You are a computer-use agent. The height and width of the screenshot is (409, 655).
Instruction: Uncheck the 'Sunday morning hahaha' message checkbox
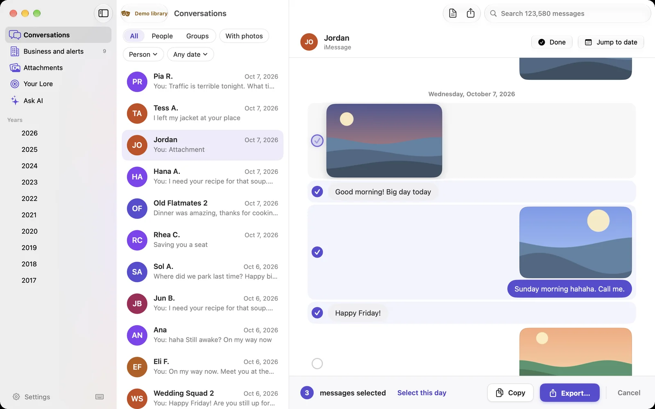coord(317,252)
